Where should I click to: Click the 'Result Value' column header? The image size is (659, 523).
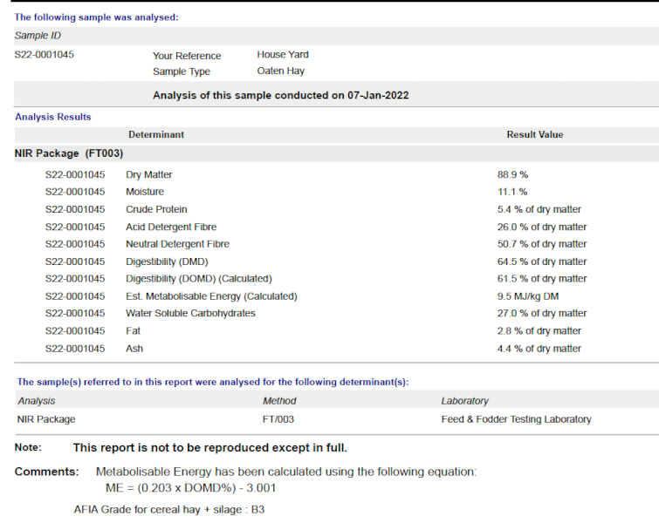[534, 135]
